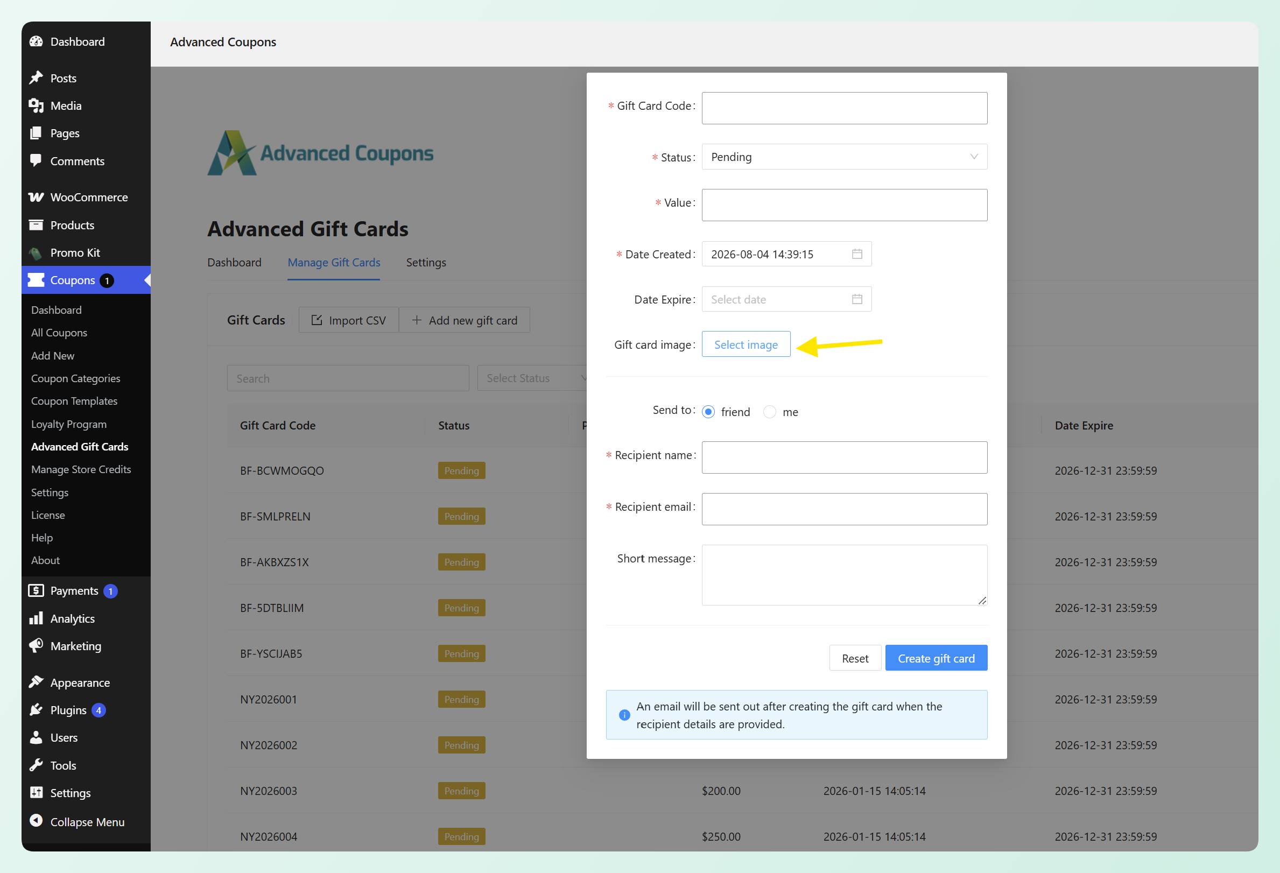Click the Users person icon

37,737
